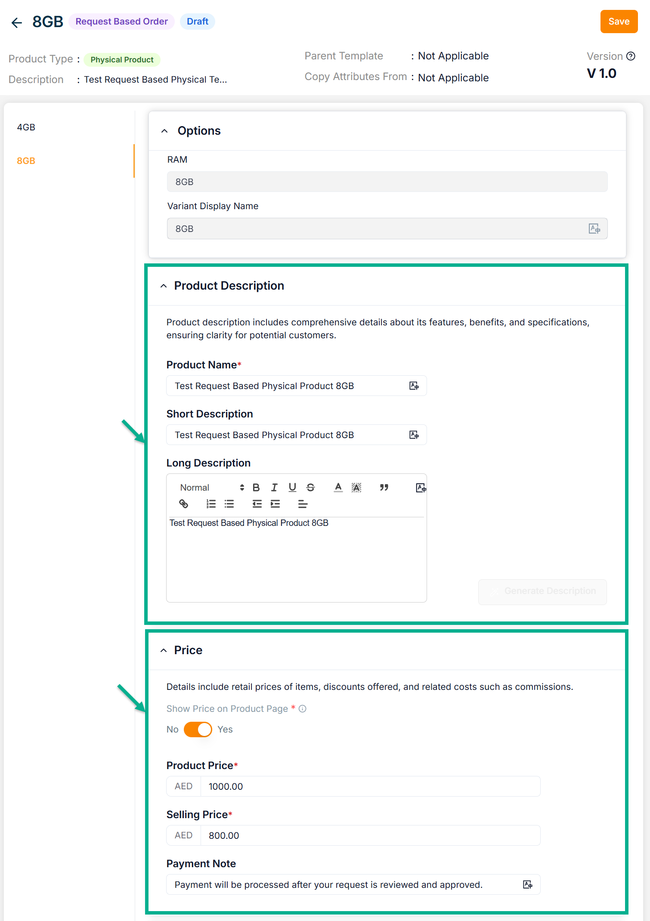Toggle bold formatting in Long Description editor

pos(256,487)
